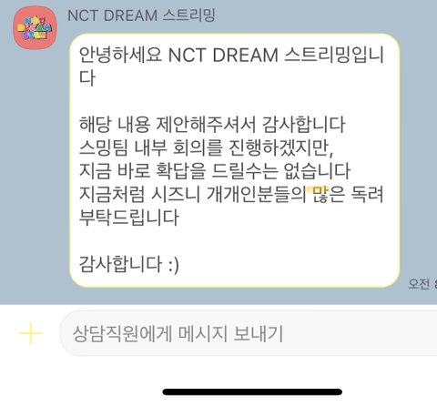Tap the yellow-highlighted word 많은
The height and width of the screenshot is (406, 437).
[329, 194]
